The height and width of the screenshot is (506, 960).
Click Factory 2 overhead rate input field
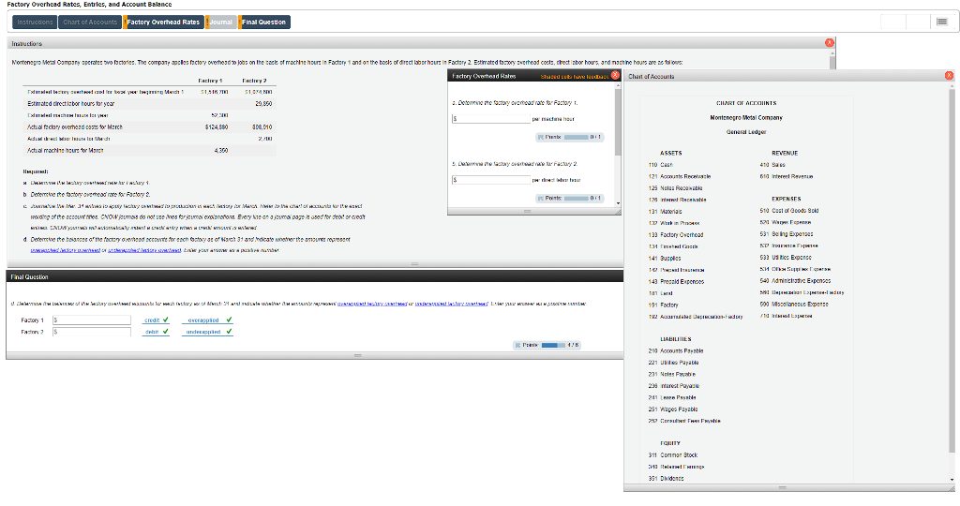[491, 180]
